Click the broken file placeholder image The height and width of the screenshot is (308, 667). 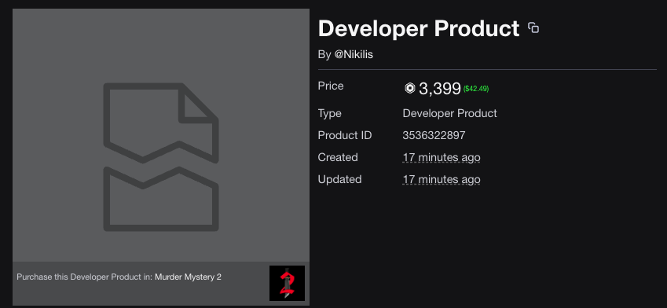coord(161,157)
